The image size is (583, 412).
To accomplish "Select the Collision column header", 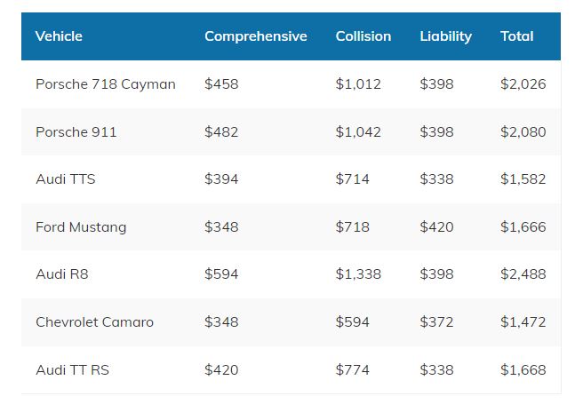I will point(363,36).
